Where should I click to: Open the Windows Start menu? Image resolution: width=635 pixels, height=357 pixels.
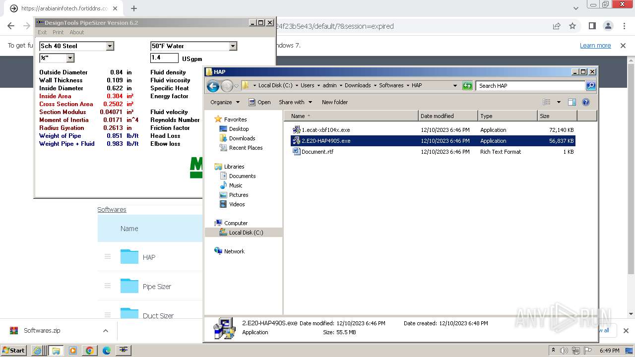[14, 350]
